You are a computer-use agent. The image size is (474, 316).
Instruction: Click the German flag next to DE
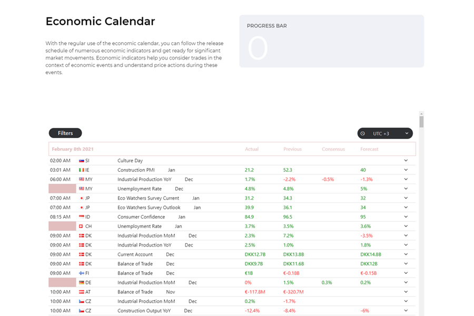coord(82,283)
